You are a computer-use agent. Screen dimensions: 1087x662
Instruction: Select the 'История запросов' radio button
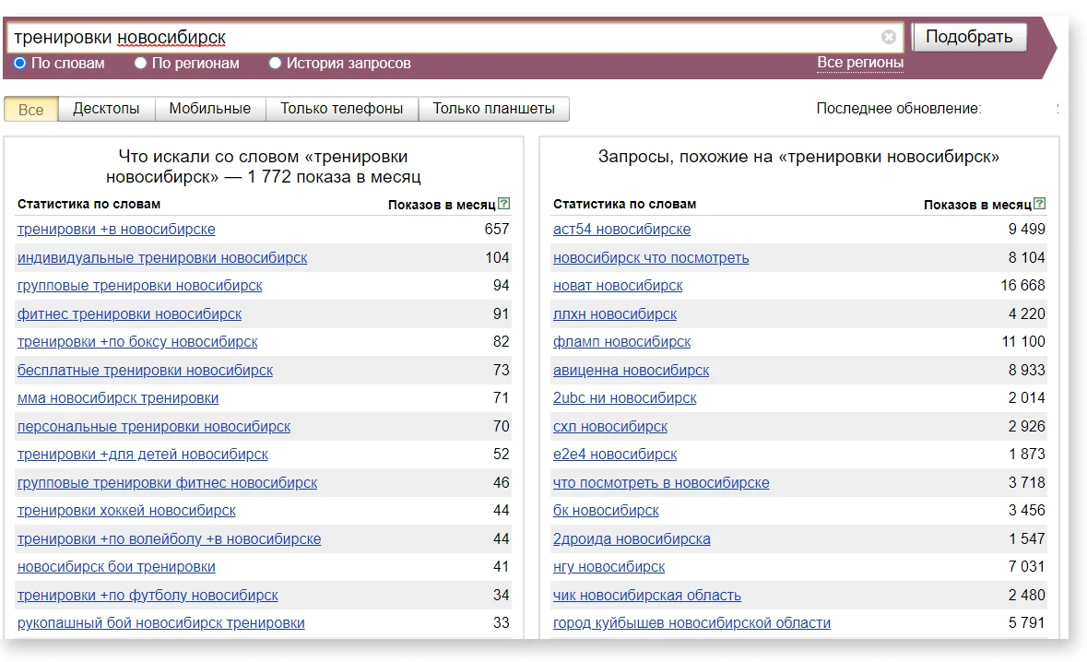coord(275,63)
